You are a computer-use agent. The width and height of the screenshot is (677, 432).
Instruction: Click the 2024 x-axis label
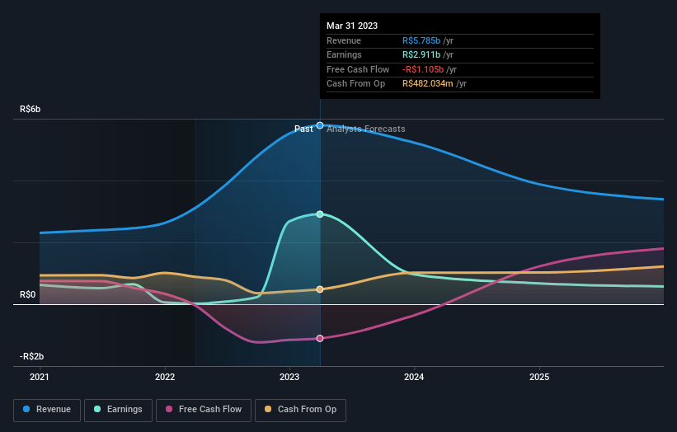[x=414, y=378]
